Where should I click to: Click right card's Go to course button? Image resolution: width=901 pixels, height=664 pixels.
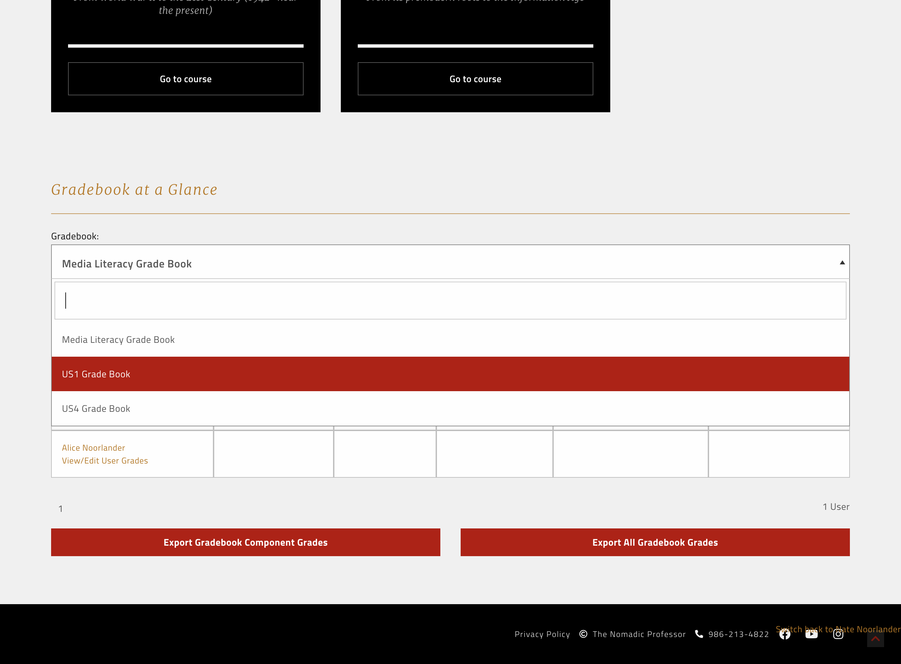click(x=475, y=79)
